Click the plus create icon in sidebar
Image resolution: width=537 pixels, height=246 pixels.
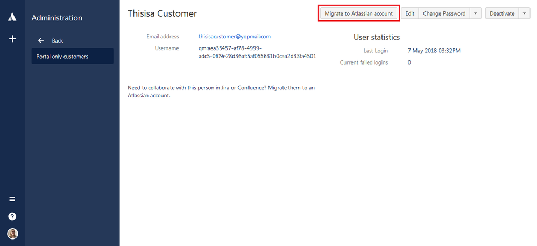click(12, 39)
